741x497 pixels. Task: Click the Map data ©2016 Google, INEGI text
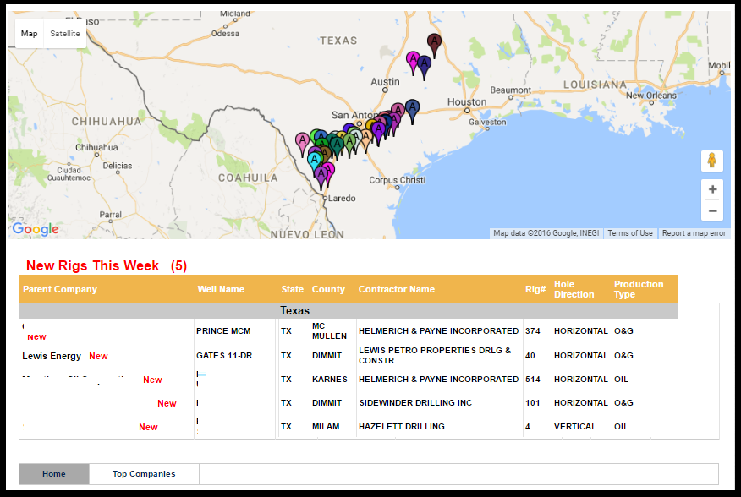coord(546,233)
